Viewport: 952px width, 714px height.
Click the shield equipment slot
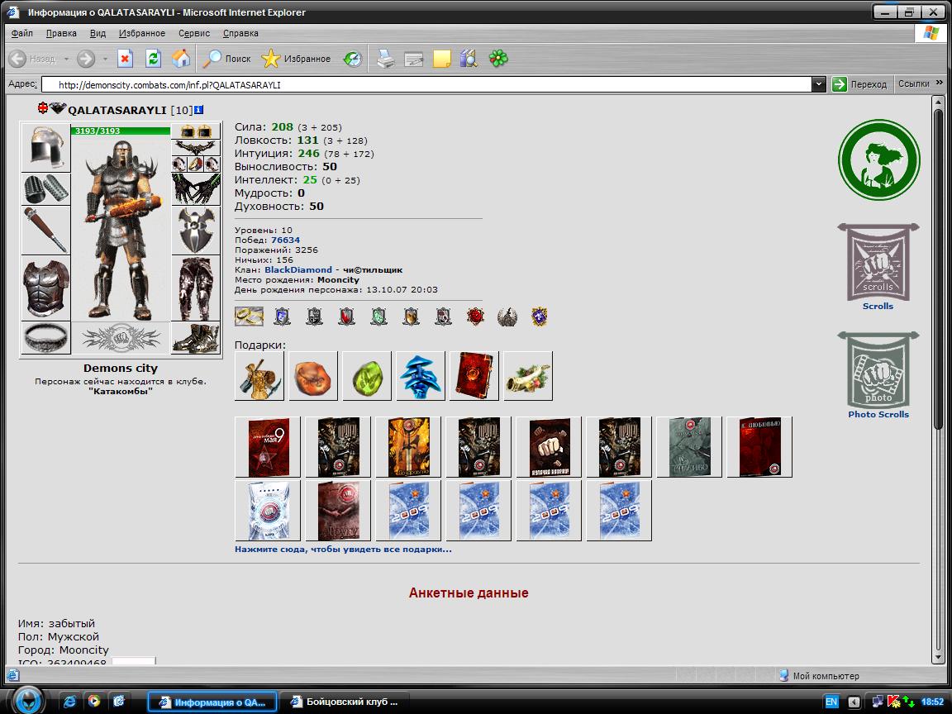click(196, 230)
